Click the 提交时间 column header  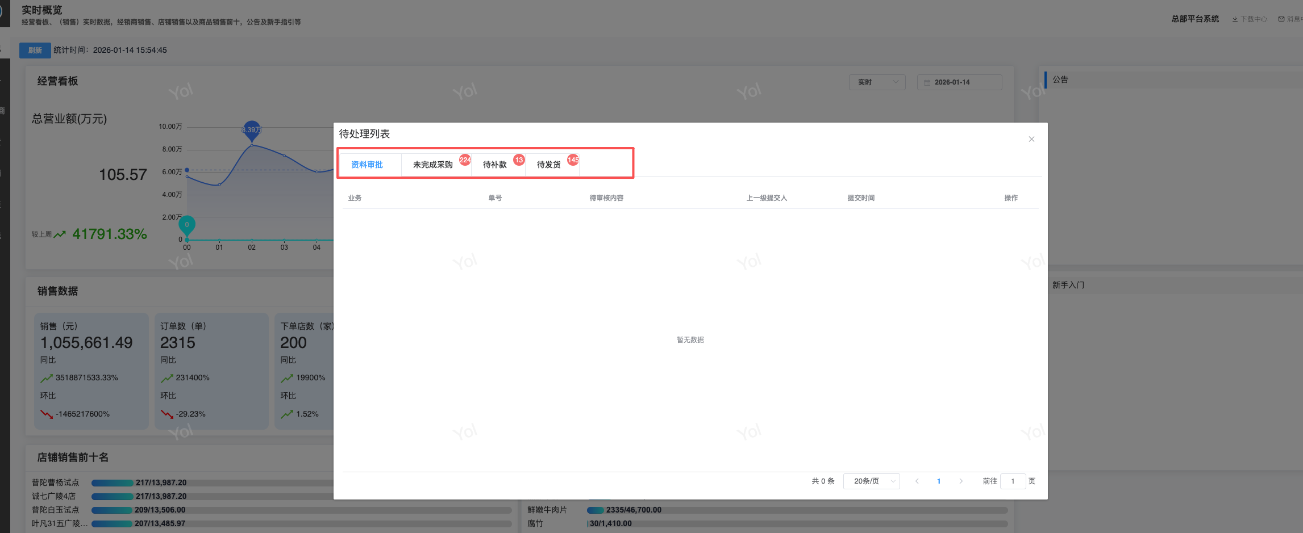(861, 198)
